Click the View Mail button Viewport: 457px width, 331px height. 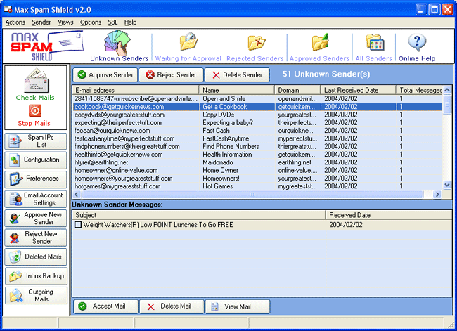pos(237,306)
